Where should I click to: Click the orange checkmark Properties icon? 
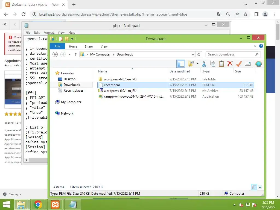[x=239, y=63]
